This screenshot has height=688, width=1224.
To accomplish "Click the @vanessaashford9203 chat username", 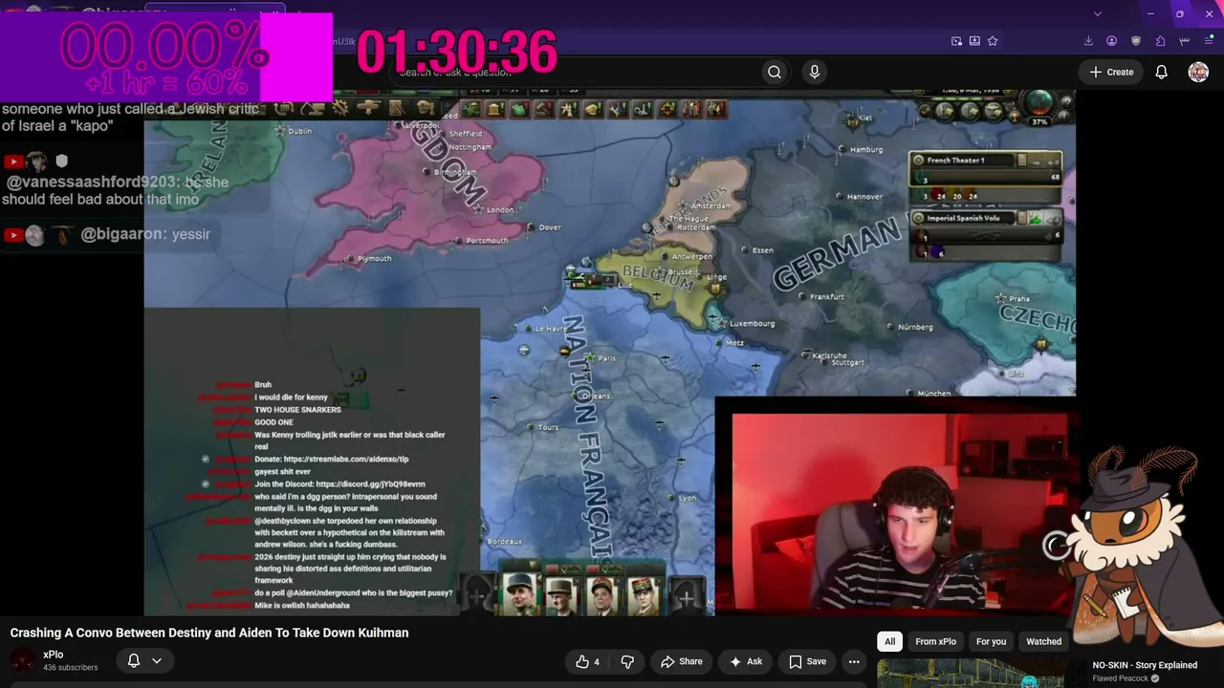I will pos(92,182).
